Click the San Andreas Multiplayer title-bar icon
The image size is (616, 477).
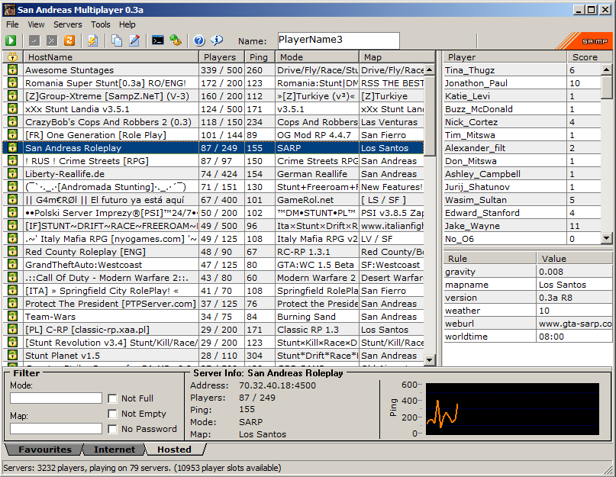(x=10, y=10)
